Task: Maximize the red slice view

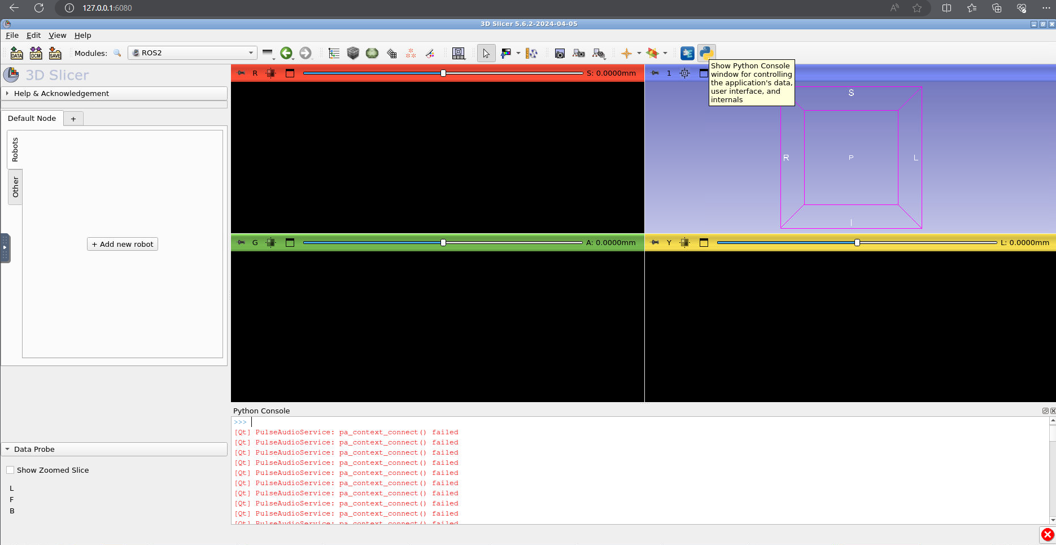Action: pos(290,73)
